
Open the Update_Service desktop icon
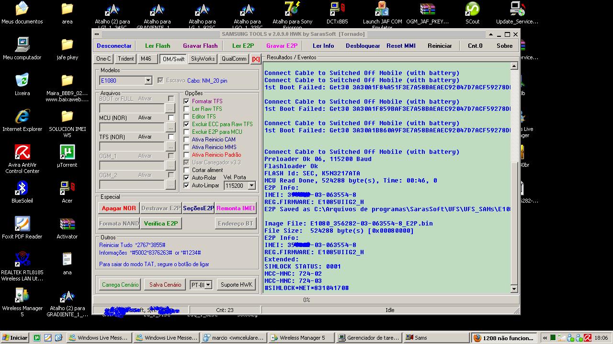coord(517,13)
